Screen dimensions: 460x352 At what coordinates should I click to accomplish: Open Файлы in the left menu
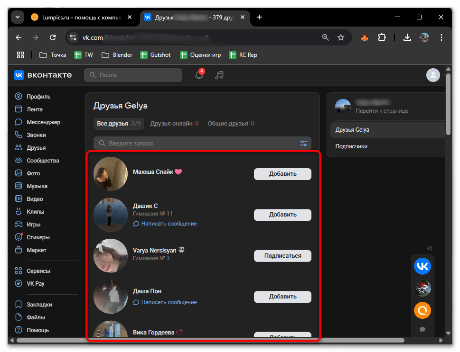tap(30, 317)
